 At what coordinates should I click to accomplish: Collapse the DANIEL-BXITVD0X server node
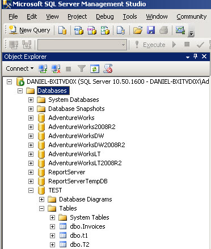click(9, 81)
